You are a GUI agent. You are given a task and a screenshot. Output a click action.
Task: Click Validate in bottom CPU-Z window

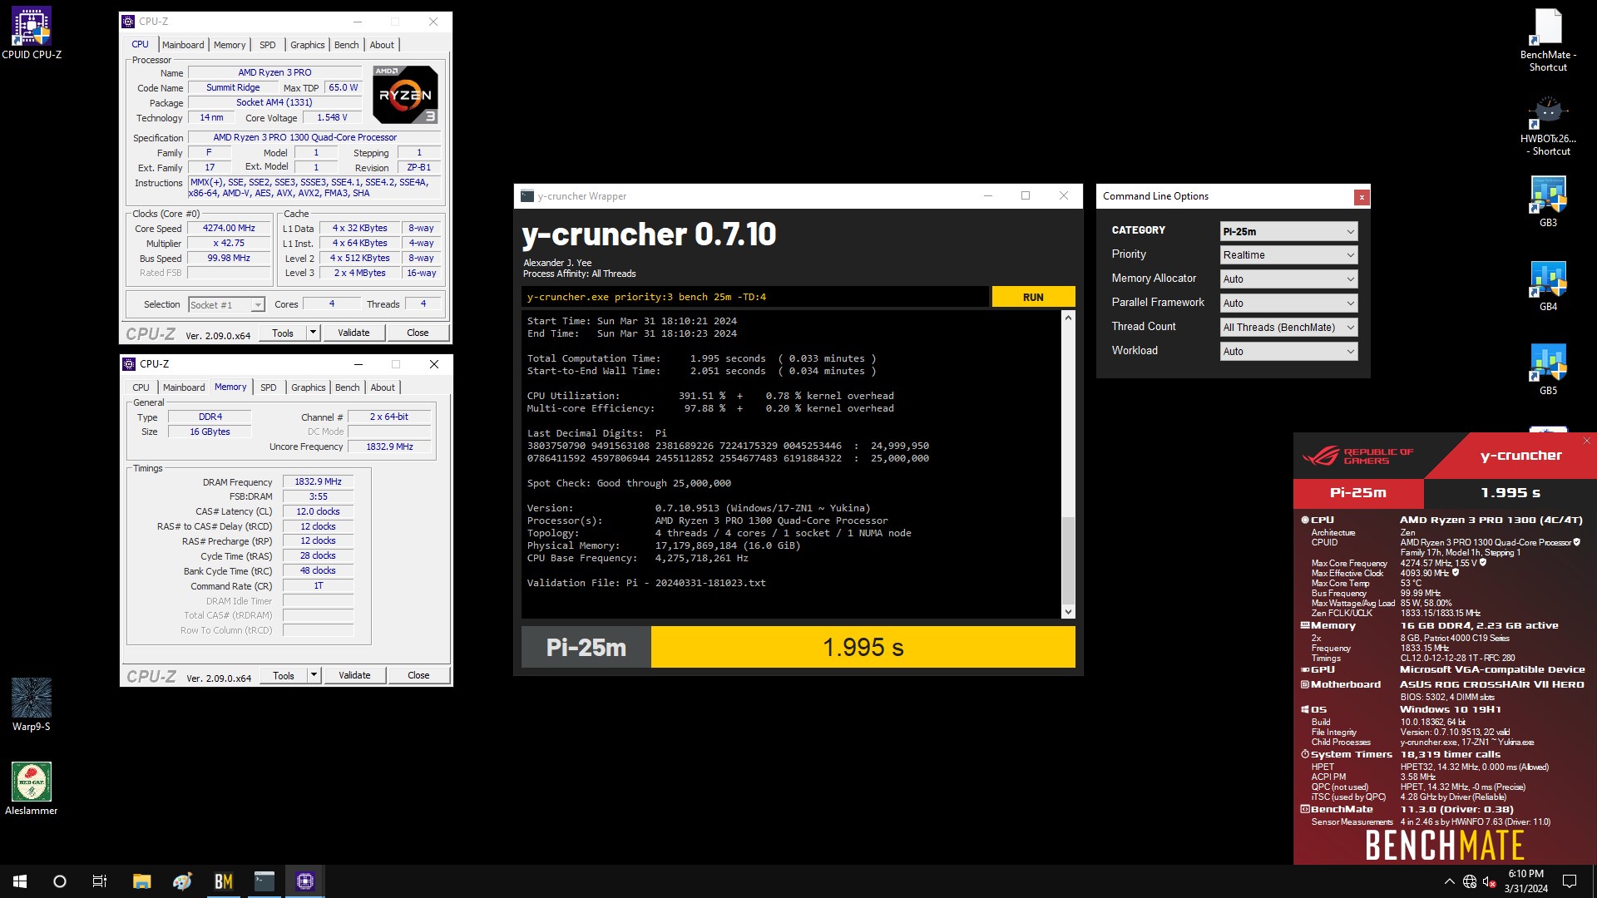point(354,675)
